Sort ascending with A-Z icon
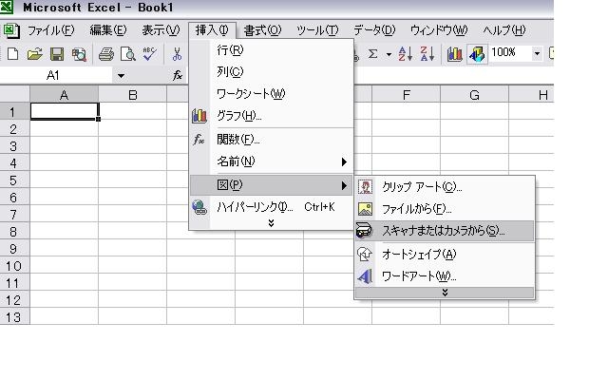 [x=405, y=54]
